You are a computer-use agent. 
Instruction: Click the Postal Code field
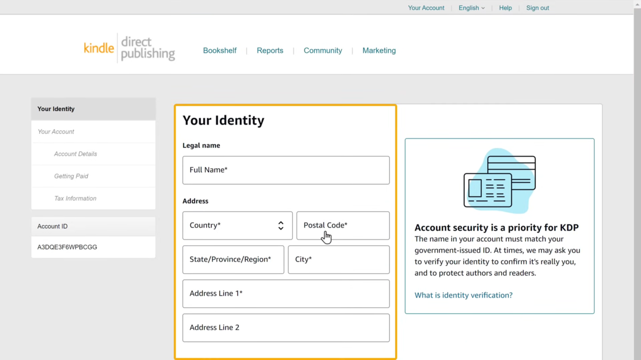pos(343,225)
